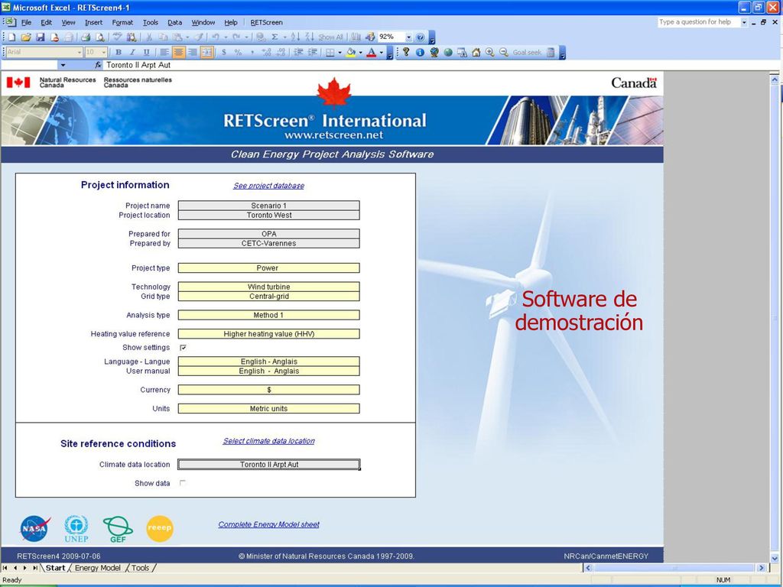Screen dimensions: 783x587
Task: Run the Spelling check icon
Action: (x=117, y=37)
